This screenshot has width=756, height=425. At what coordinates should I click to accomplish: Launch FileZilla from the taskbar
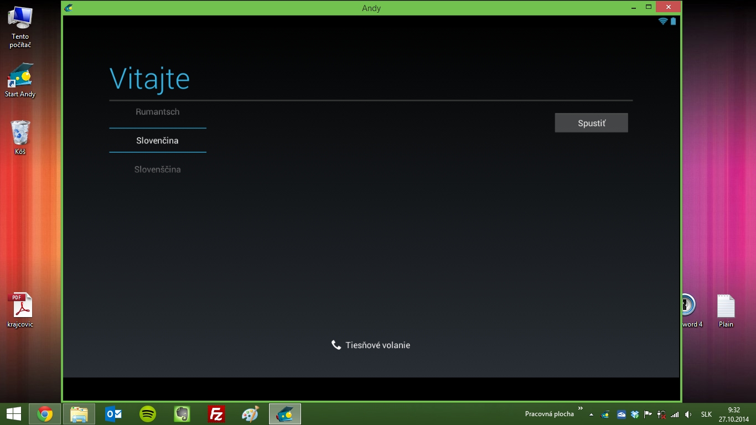pyautogui.click(x=216, y=414)
